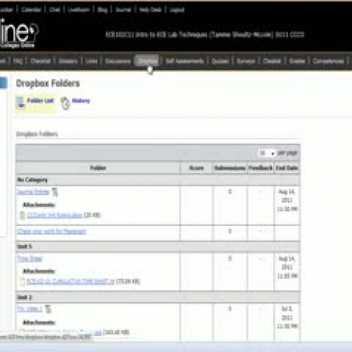Open Journal in top navigation

[123, 10]
